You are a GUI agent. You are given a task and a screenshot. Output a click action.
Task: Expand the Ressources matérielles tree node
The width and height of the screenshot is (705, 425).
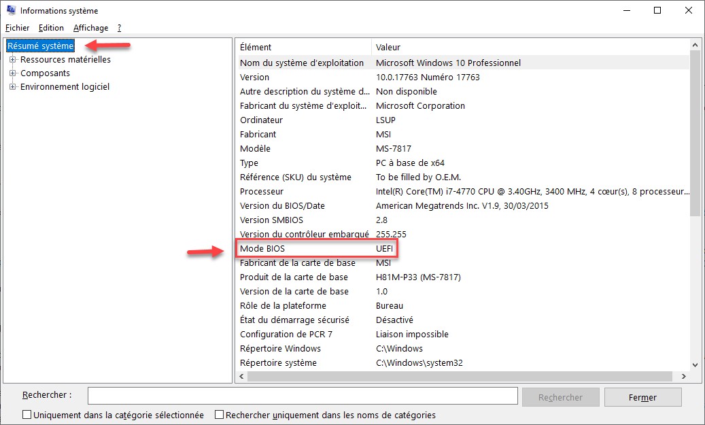(12, 60)
